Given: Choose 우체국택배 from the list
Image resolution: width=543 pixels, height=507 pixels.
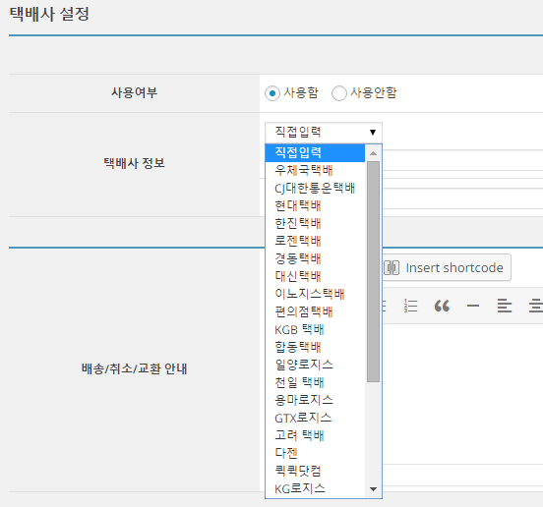Looking at the screenshot, I should tap(315, 170).
